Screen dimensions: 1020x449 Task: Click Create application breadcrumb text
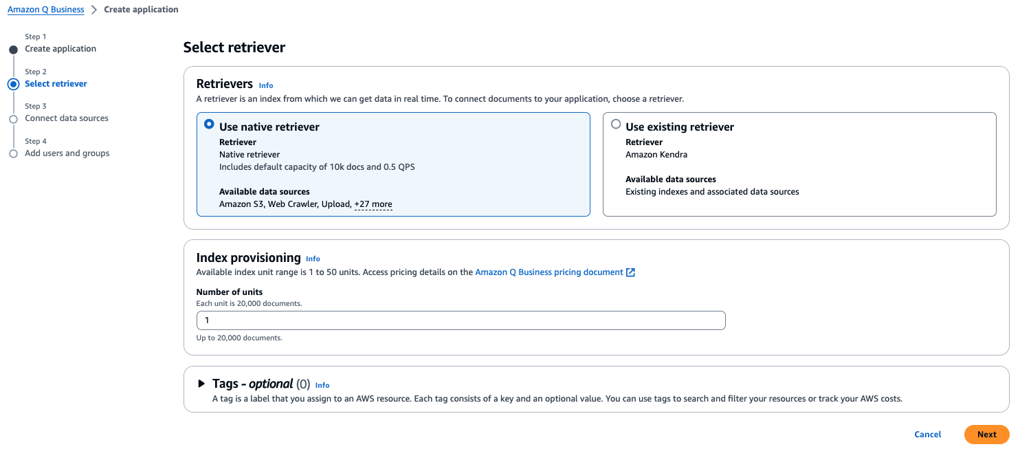point(141,10)
